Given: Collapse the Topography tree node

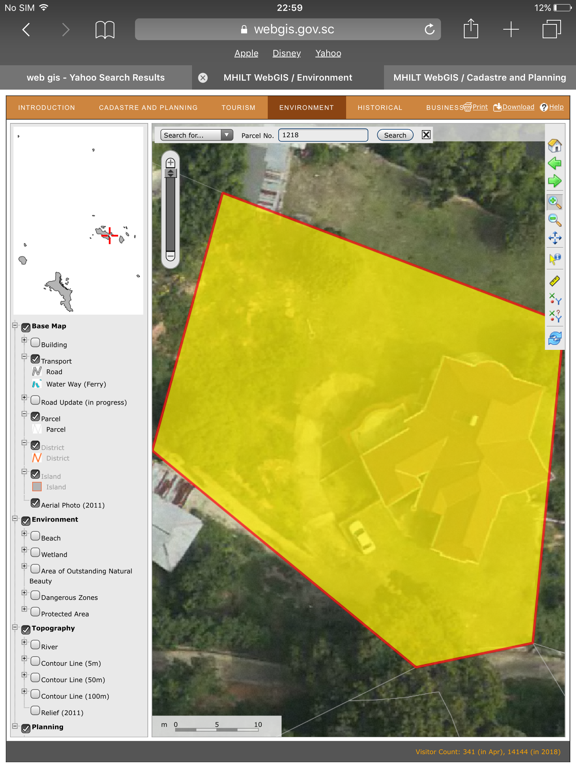Looking at the screenshot, I should (15, 627).
